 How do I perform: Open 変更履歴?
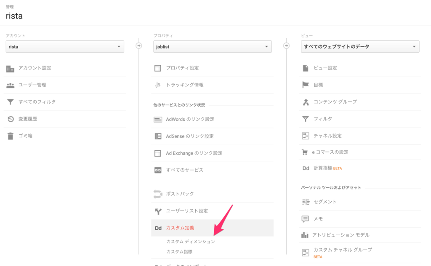tap(27, 119)
